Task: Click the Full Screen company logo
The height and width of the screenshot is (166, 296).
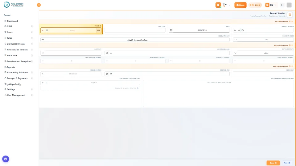Action: click(14, 5)
